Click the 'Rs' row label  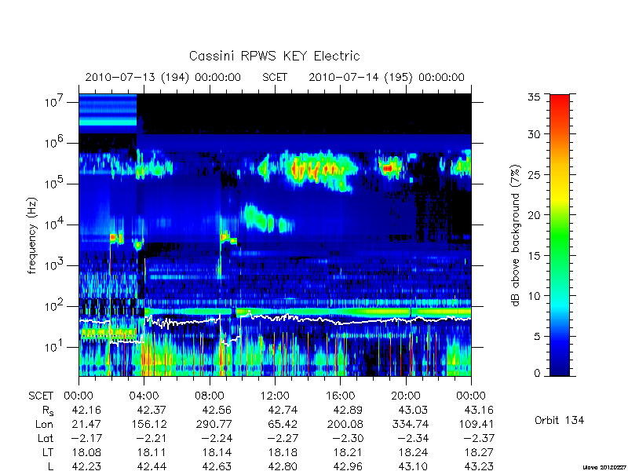pos(48,411)
